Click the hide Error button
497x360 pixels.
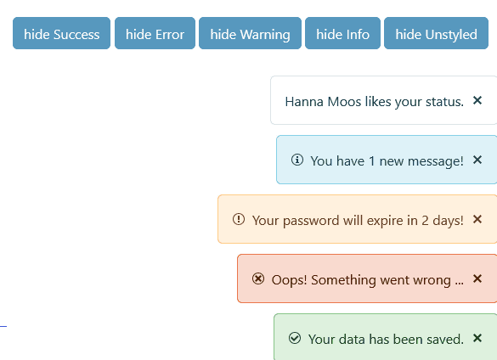tap(155, 33)
